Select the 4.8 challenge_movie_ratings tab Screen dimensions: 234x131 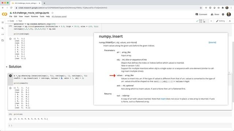click(26, 3)
